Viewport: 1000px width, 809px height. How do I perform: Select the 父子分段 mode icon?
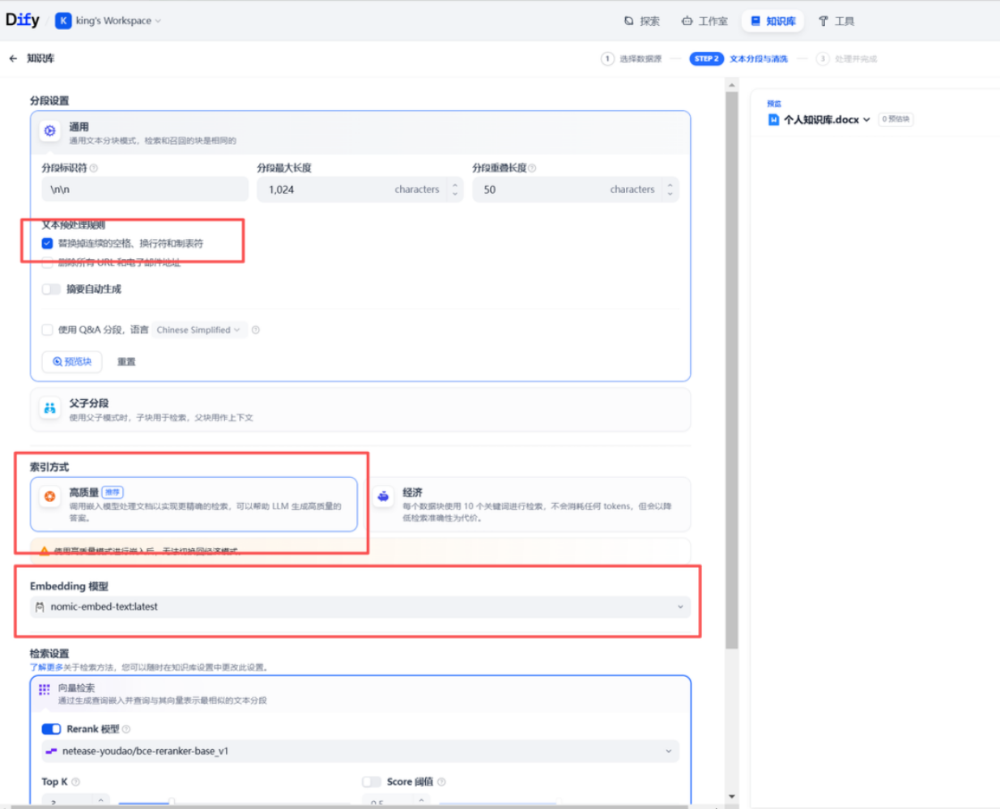(x=50, y=408)
